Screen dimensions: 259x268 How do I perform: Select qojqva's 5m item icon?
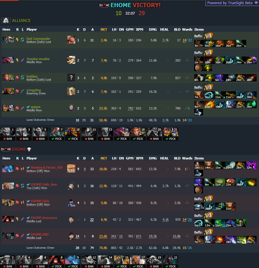click(x=199, y=112)
